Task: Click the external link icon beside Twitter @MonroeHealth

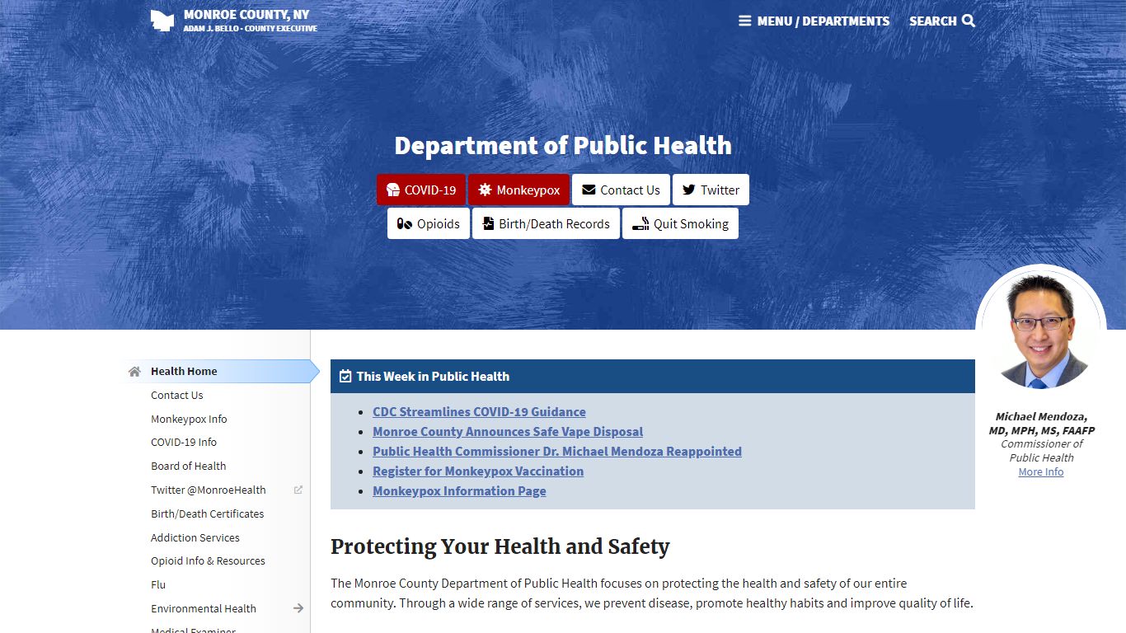Action: pos(298,490)
